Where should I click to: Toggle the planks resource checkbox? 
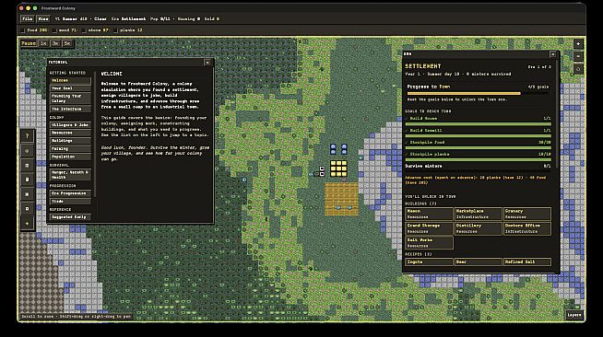pyautogui.click(x=115, y=30)
